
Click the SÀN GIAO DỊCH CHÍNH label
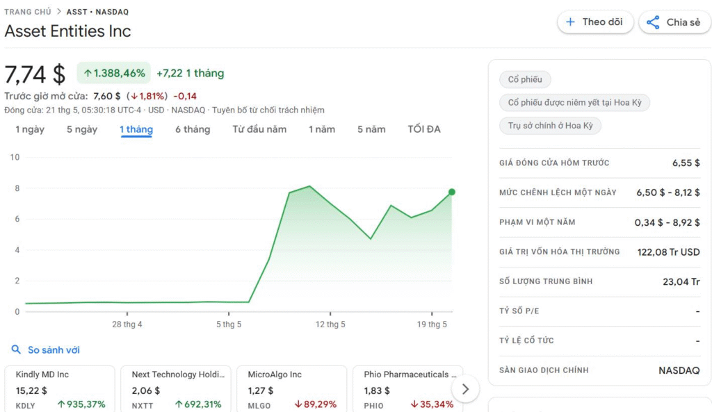tap(544, 370)
